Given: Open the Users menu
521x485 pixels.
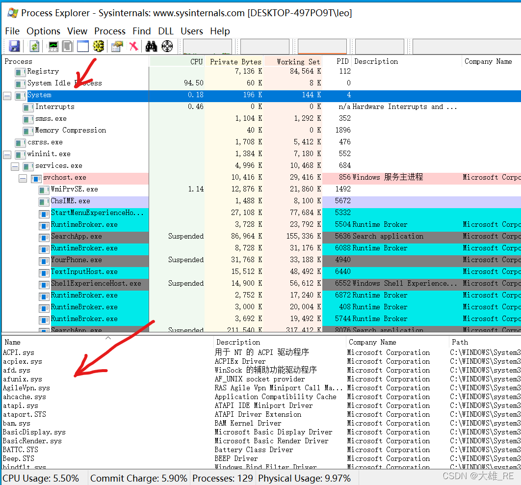Looking at the screenshot, I should pyautogui.click(x=192, y=31).
